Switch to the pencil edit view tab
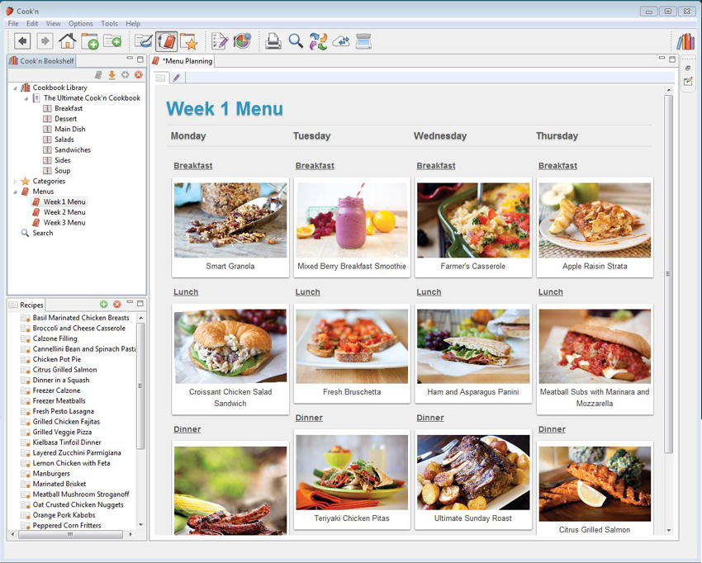The height and width of the screenshot is (563, 702). tap(177, 78)
